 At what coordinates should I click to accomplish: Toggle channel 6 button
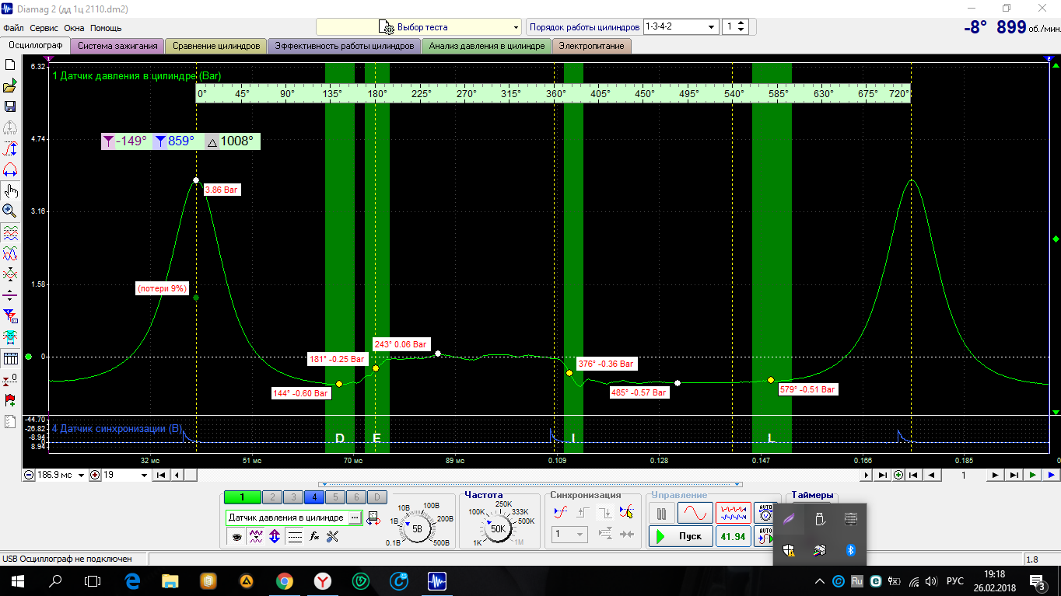(x=355, y=497)
